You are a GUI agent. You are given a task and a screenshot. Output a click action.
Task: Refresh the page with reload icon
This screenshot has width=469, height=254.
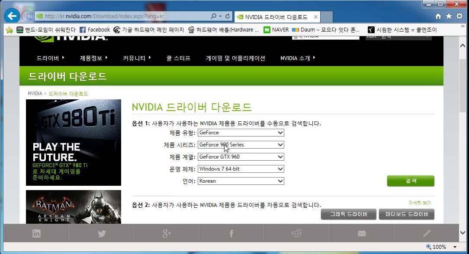(x=228, y=16)
